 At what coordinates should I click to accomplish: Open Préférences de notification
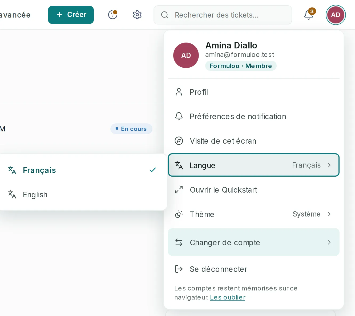[254, 117]
